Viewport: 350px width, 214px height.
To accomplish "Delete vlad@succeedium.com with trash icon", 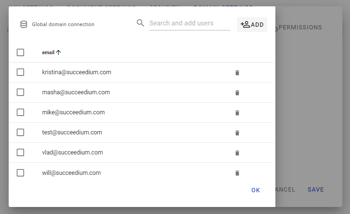I will pyautogui.click(x=237, y=153).
